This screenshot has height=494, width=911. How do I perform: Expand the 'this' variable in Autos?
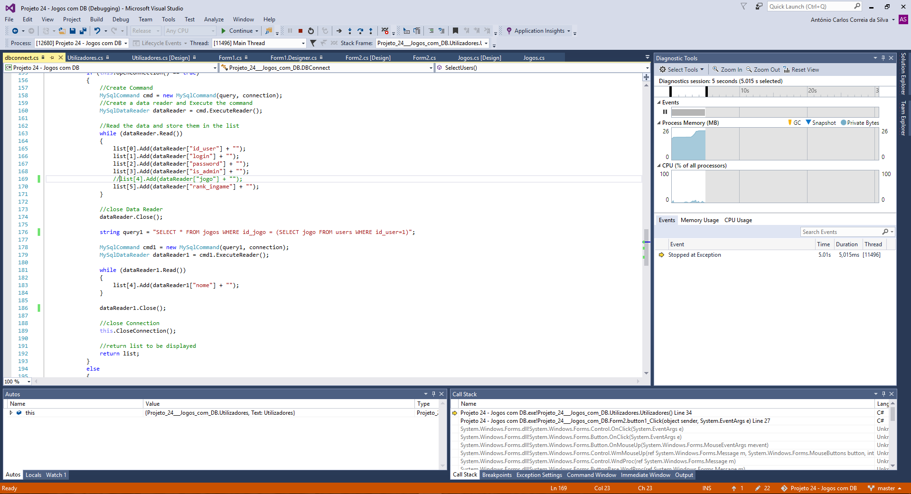pyautogui.click(x=11, y=413)
